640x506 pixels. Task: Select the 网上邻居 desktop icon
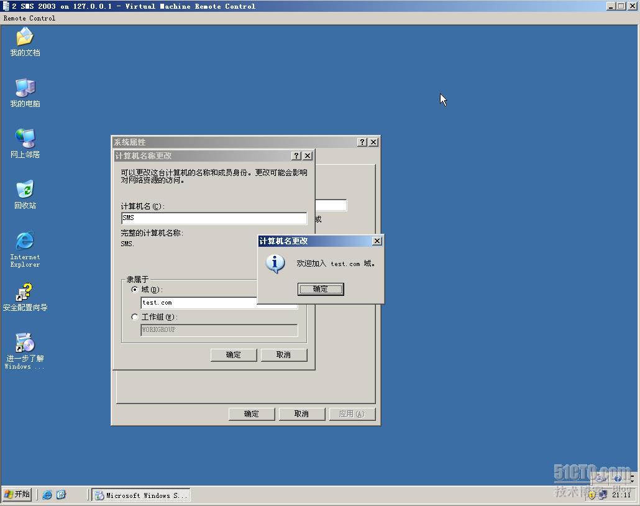click(x=25, y=144)
